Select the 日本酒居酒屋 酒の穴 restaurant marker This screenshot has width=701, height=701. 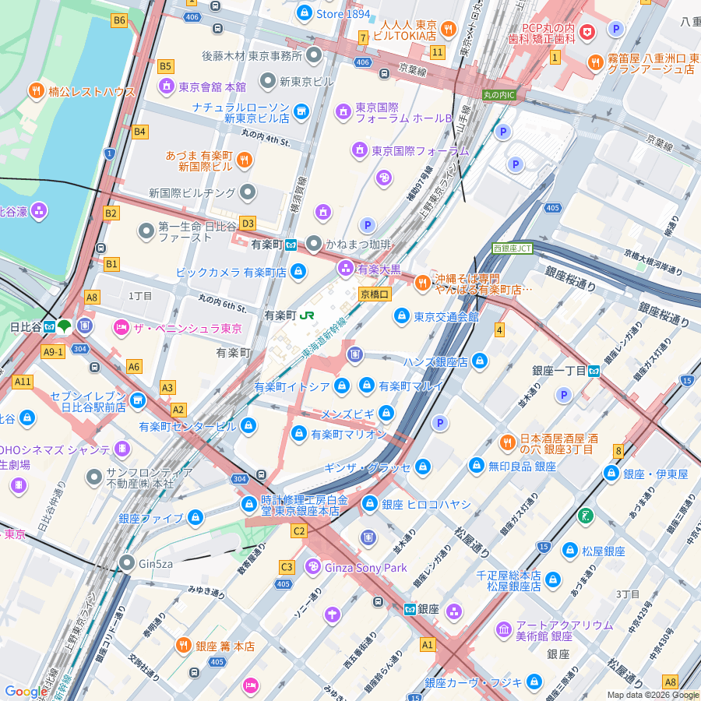tap(507, 443)
